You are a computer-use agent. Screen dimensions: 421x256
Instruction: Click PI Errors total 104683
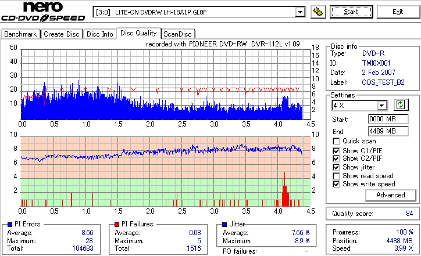[x=83, y=248]
